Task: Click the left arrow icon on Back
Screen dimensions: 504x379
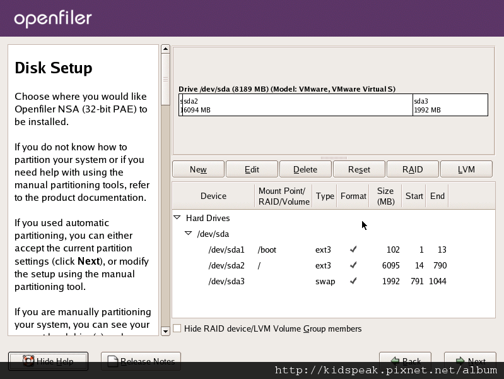Action: [x=395, y=361]
